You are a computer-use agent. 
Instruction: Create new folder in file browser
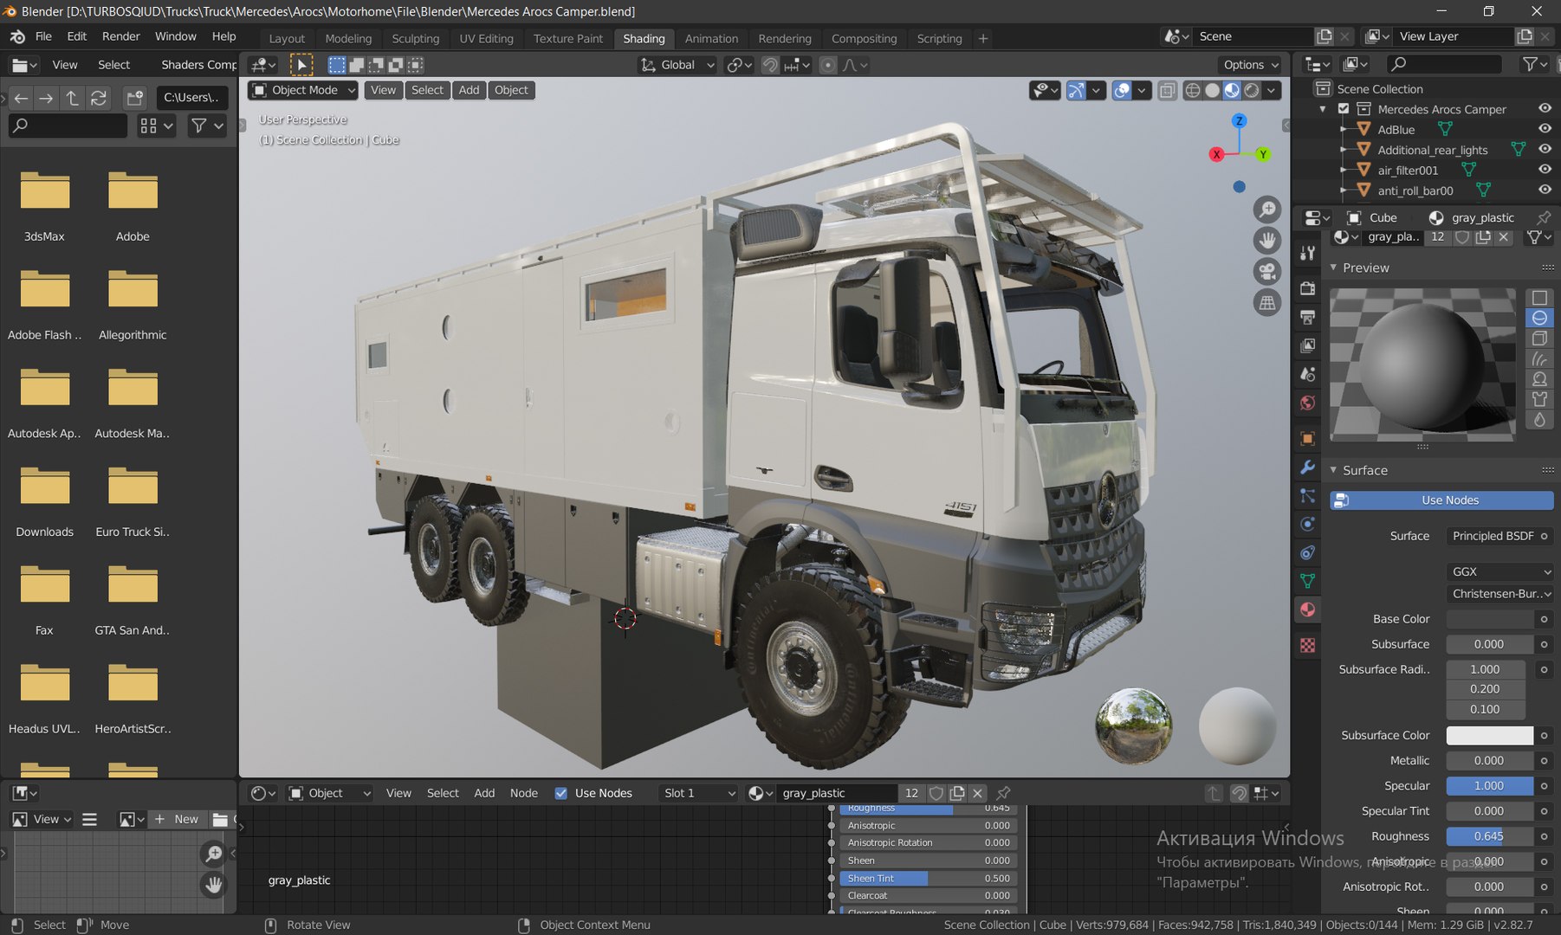click(134, 98)
